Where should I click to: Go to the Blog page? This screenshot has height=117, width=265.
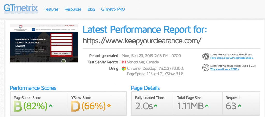(91, 9)
